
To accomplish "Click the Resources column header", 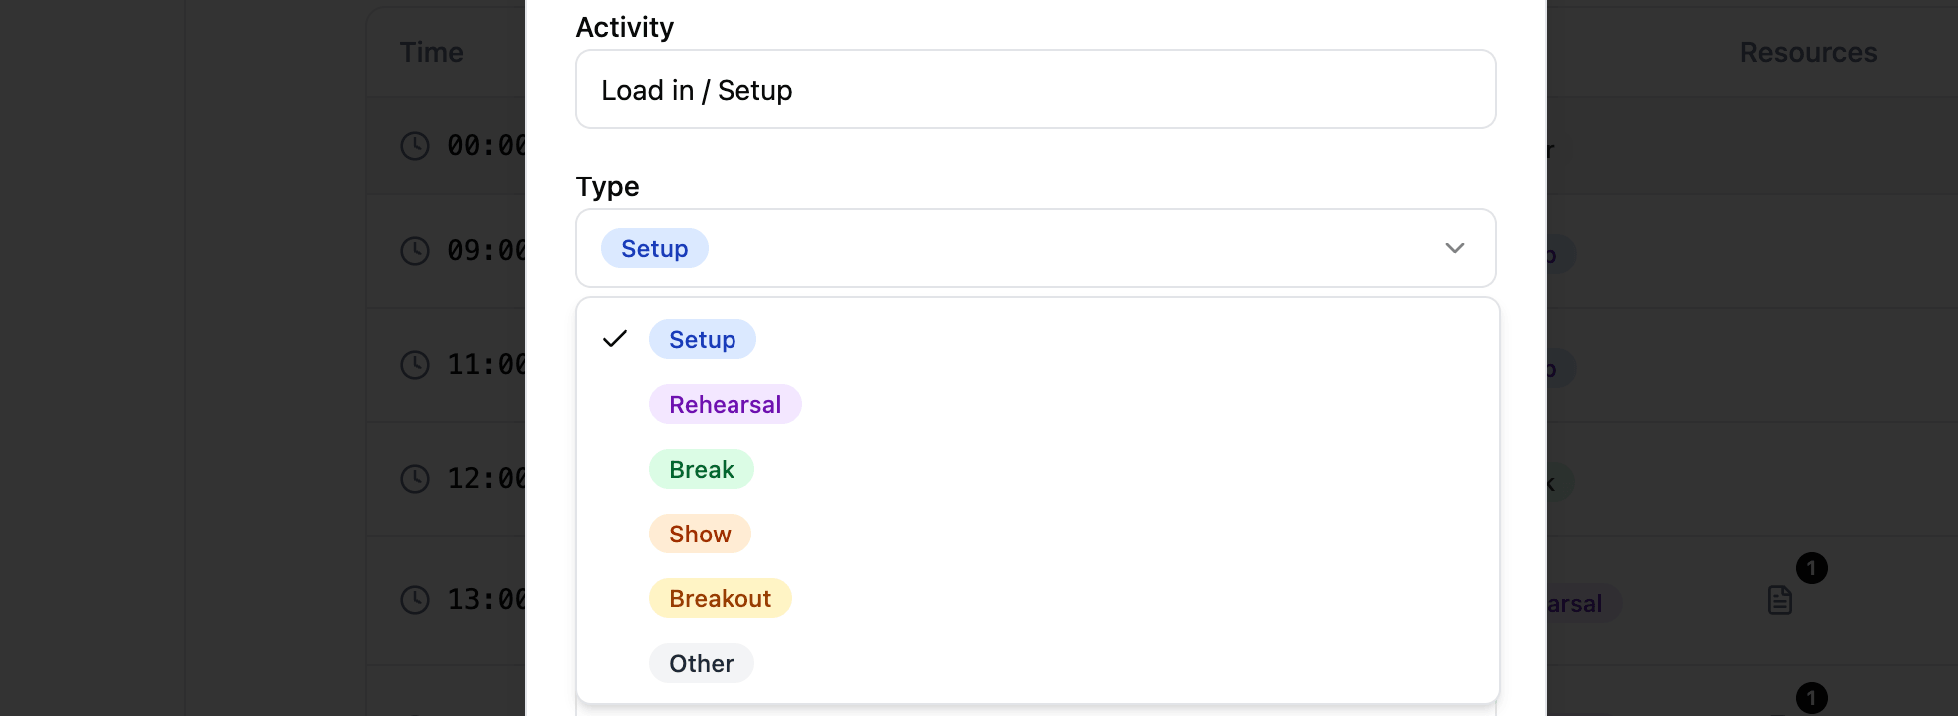I will [1807, 52].
